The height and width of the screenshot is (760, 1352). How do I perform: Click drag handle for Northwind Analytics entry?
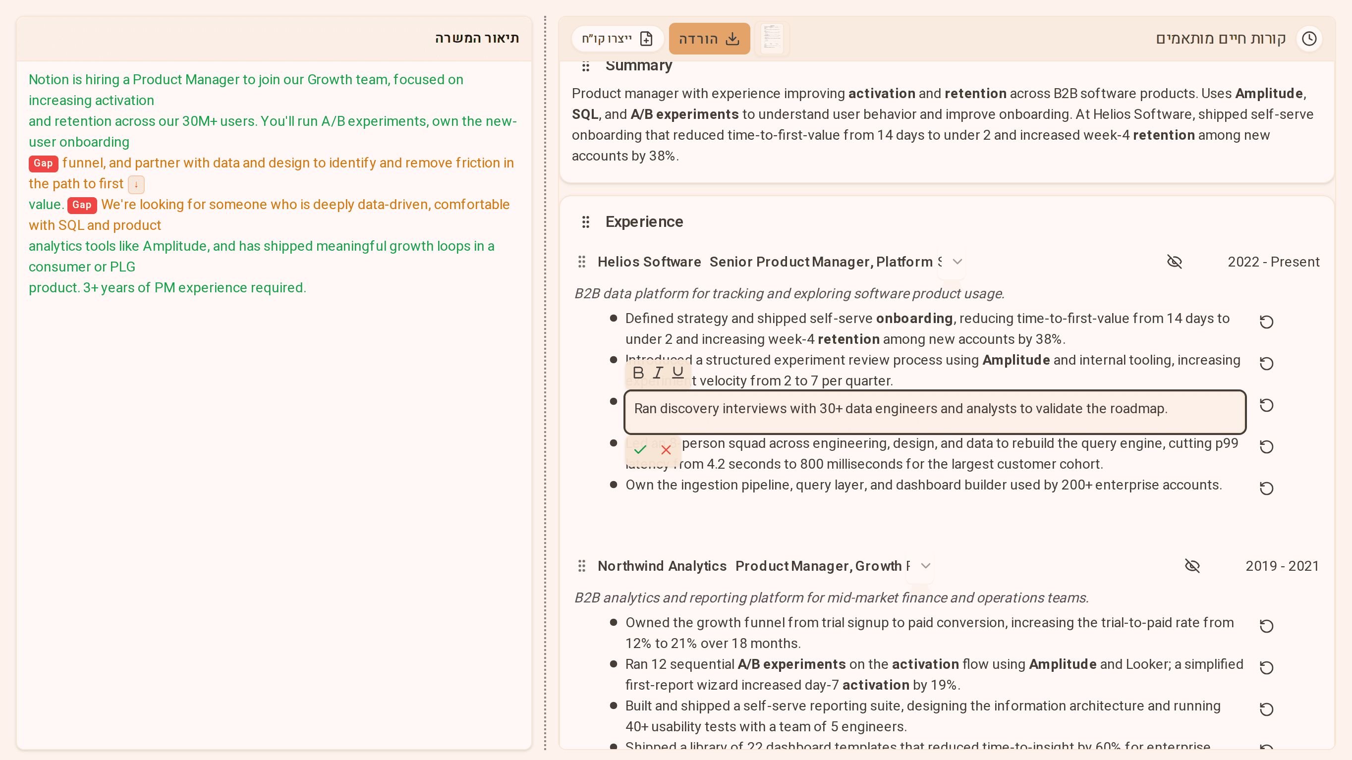[581, 566]
